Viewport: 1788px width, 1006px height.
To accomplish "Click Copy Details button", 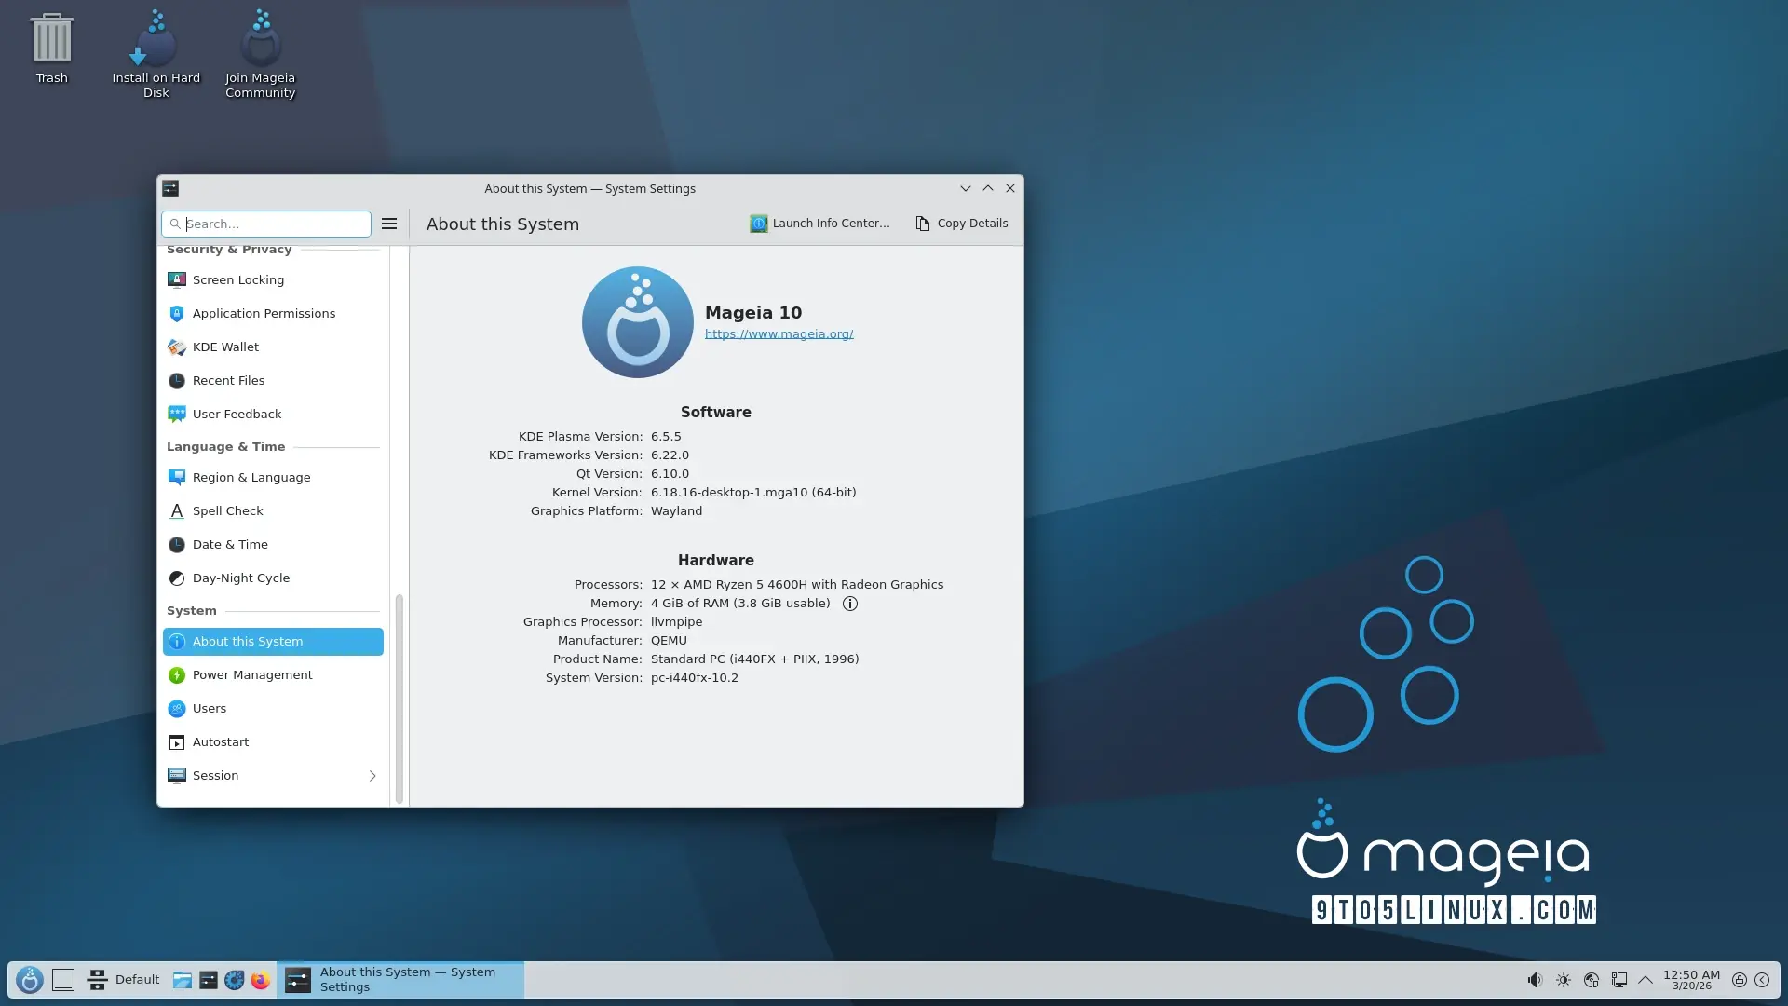I will click(x=962, y=224).
